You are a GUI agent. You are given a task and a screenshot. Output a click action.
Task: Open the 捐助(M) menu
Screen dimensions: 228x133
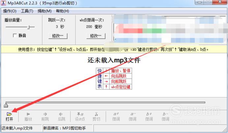tap(44, 11)
